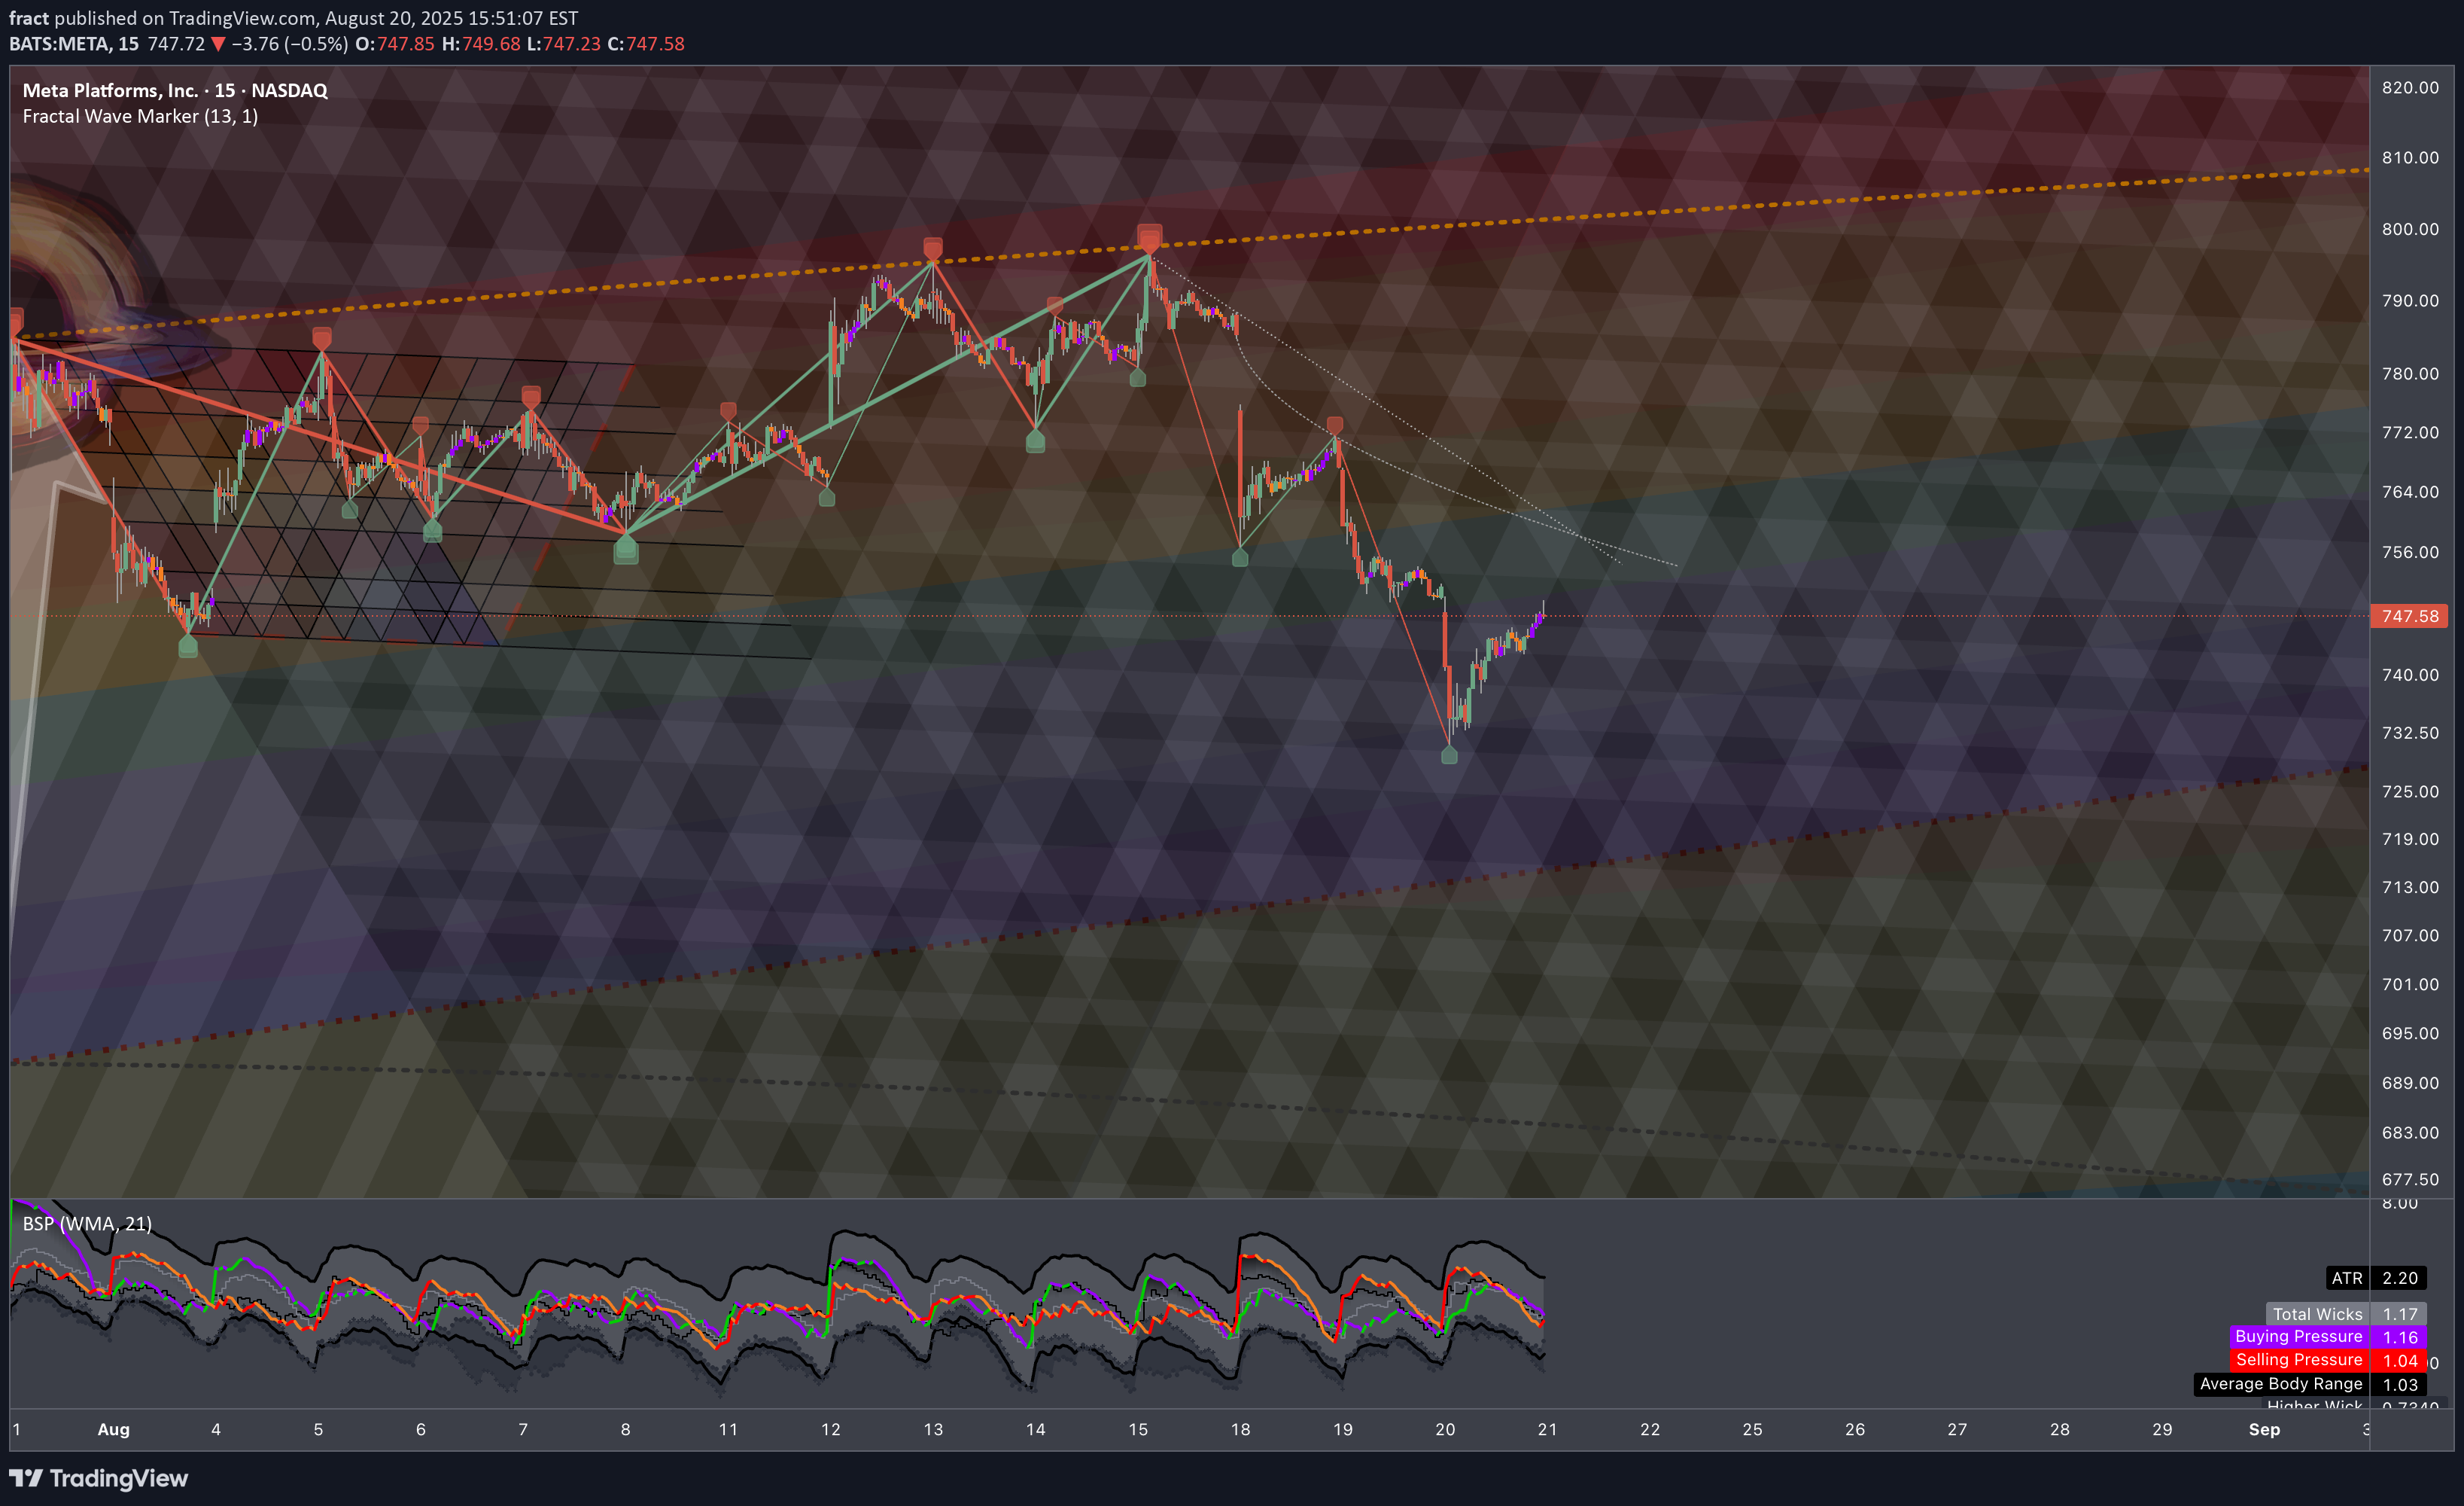This screenshot has width=2464, height=1506.
Task: Click the 'Meta Platforms, Inc. · 15 · NASDAQ' title
Action: [175, 90]
